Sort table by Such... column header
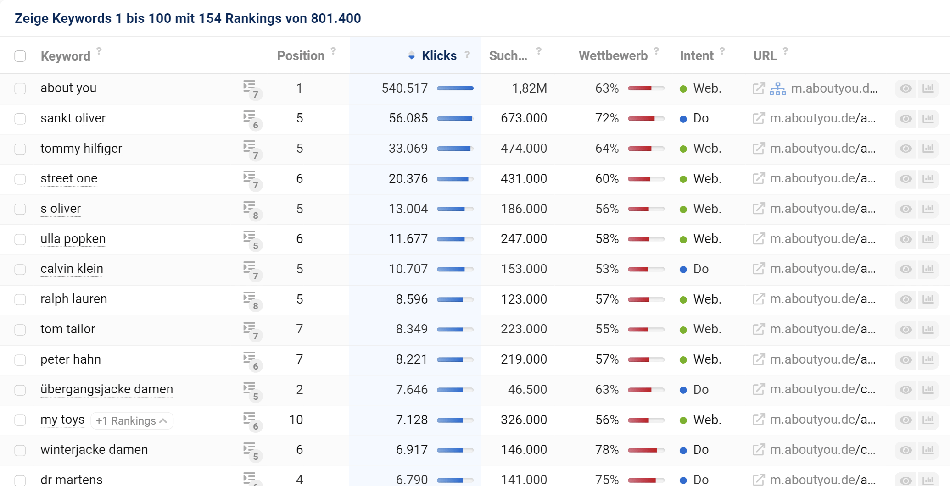The image size is (950, 486). (x=508, y=55)
